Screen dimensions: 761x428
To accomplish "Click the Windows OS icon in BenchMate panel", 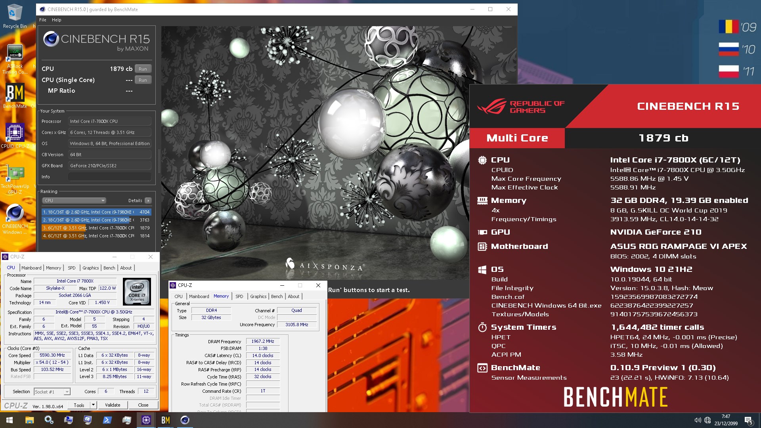I will (x=482, y=269).
